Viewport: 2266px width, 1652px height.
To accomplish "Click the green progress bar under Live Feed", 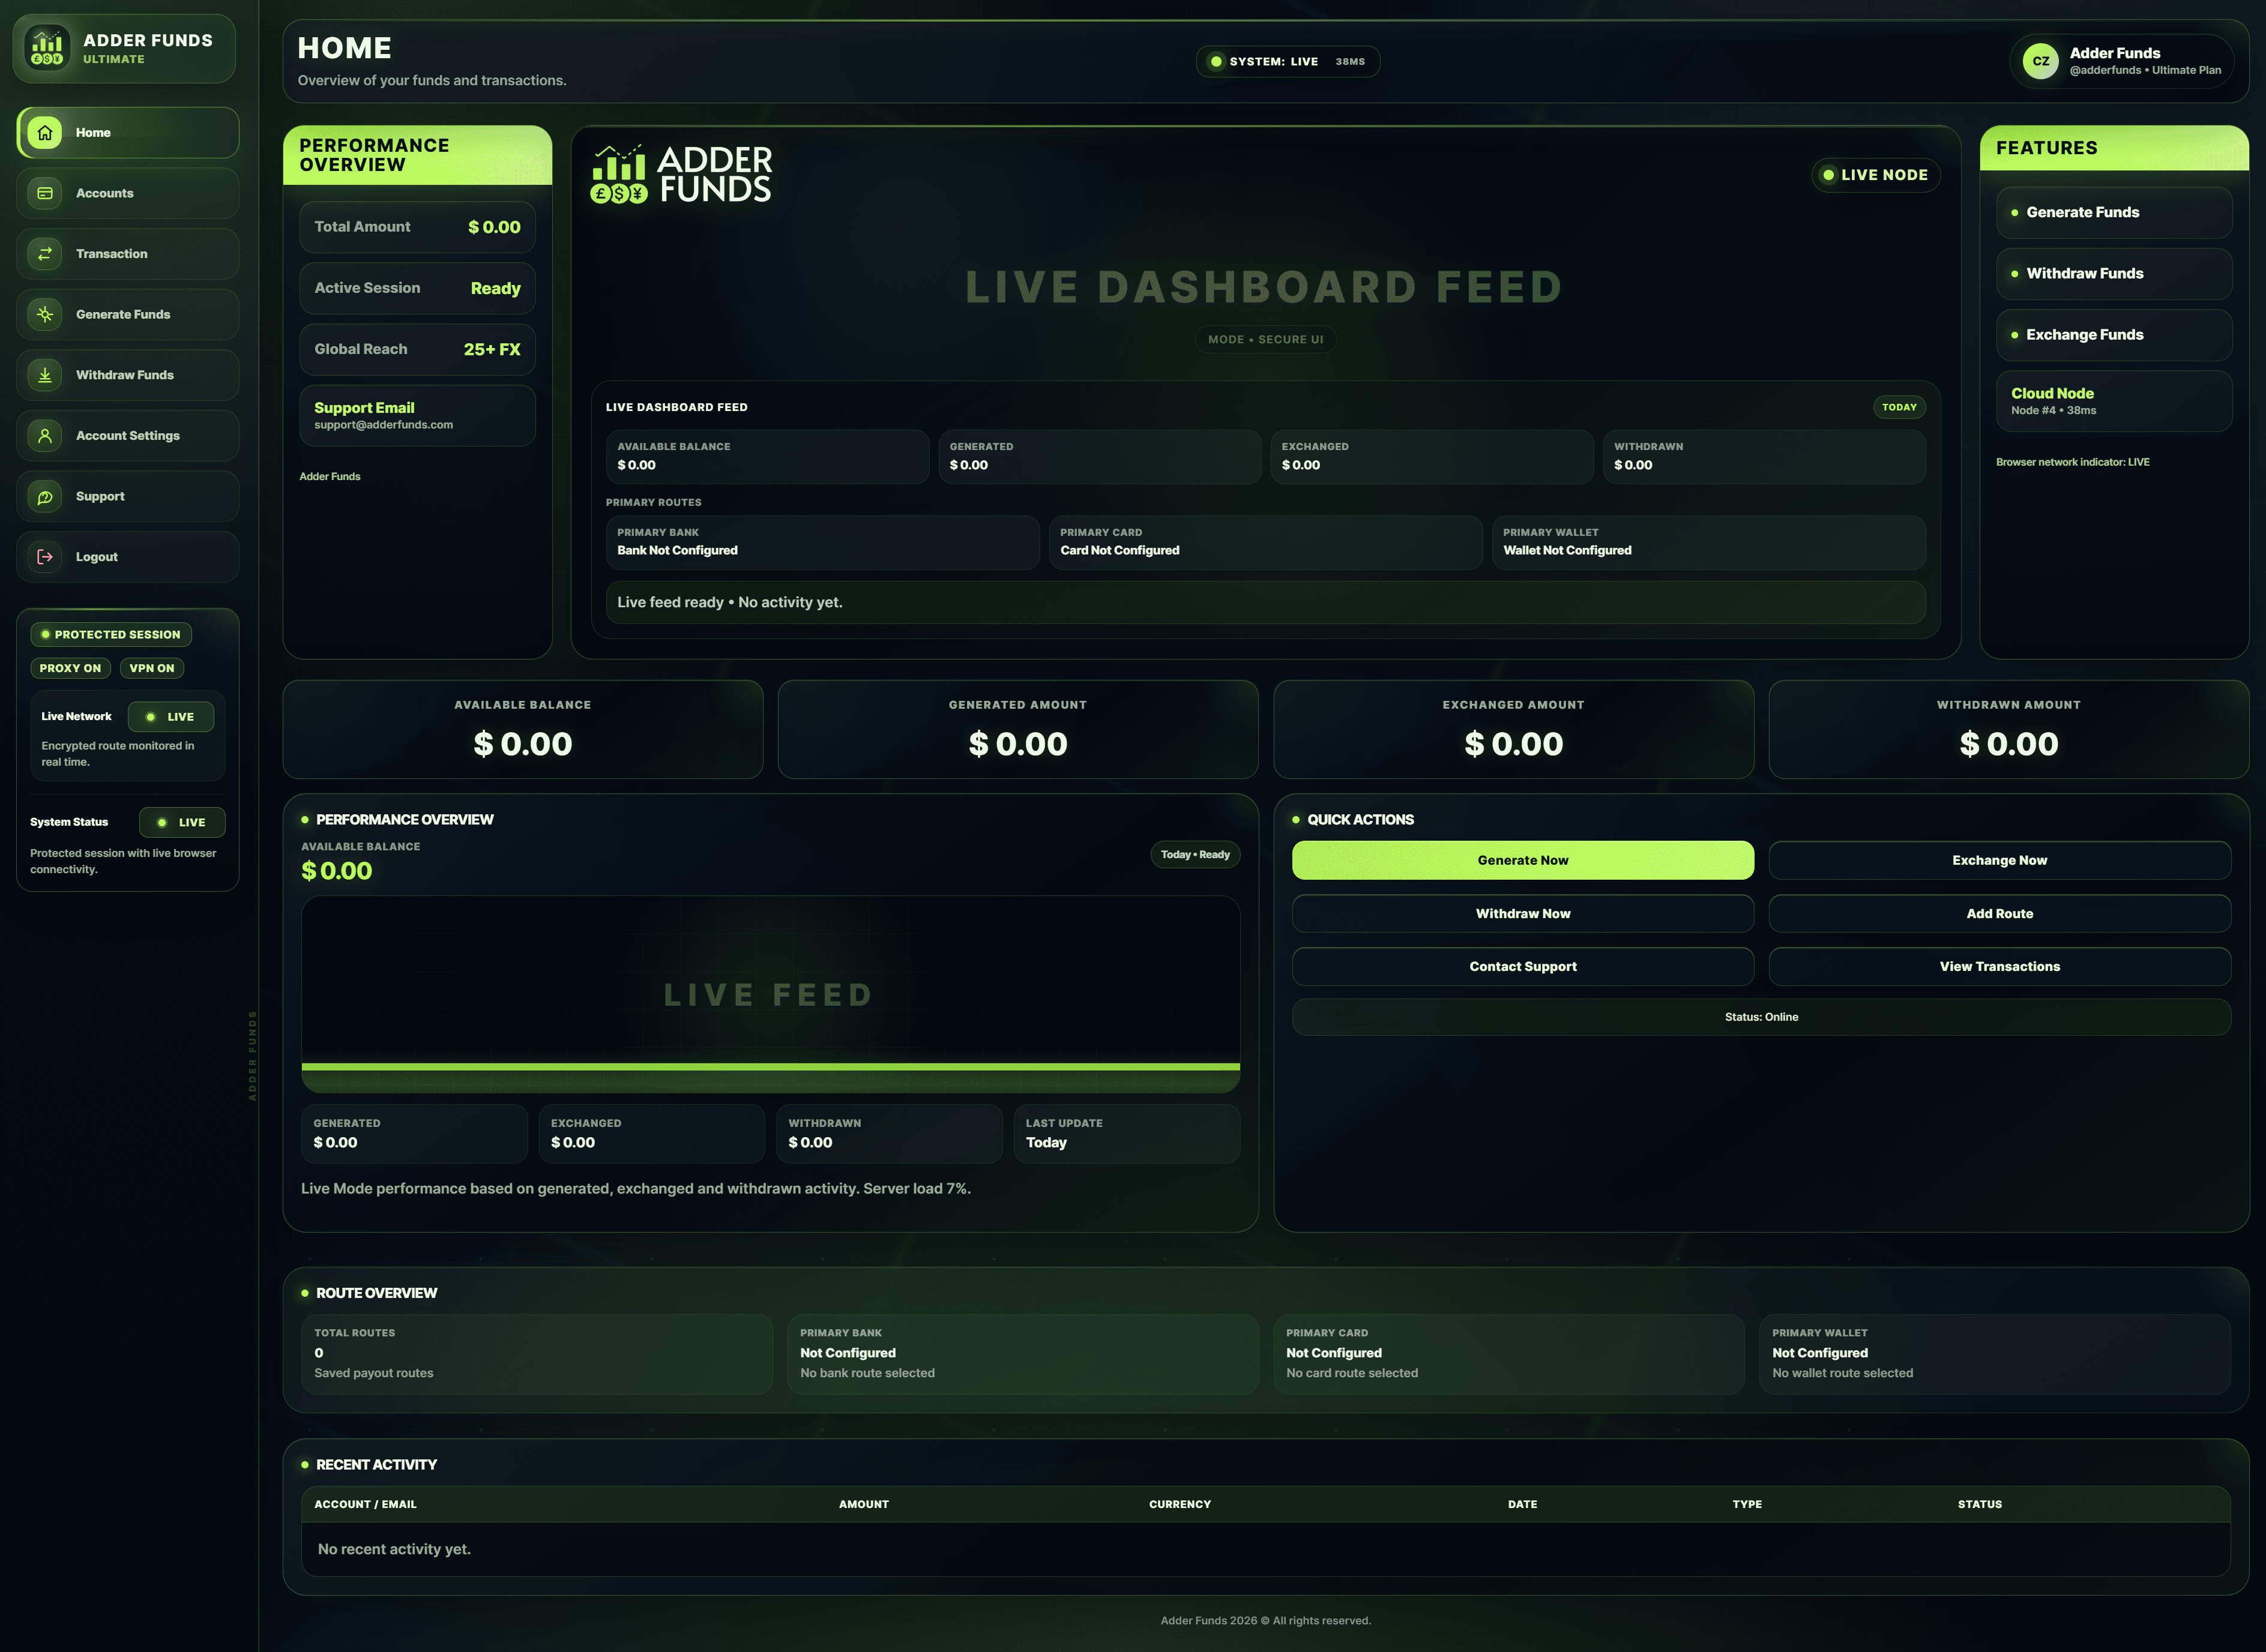I will [x=770, y=1067].
